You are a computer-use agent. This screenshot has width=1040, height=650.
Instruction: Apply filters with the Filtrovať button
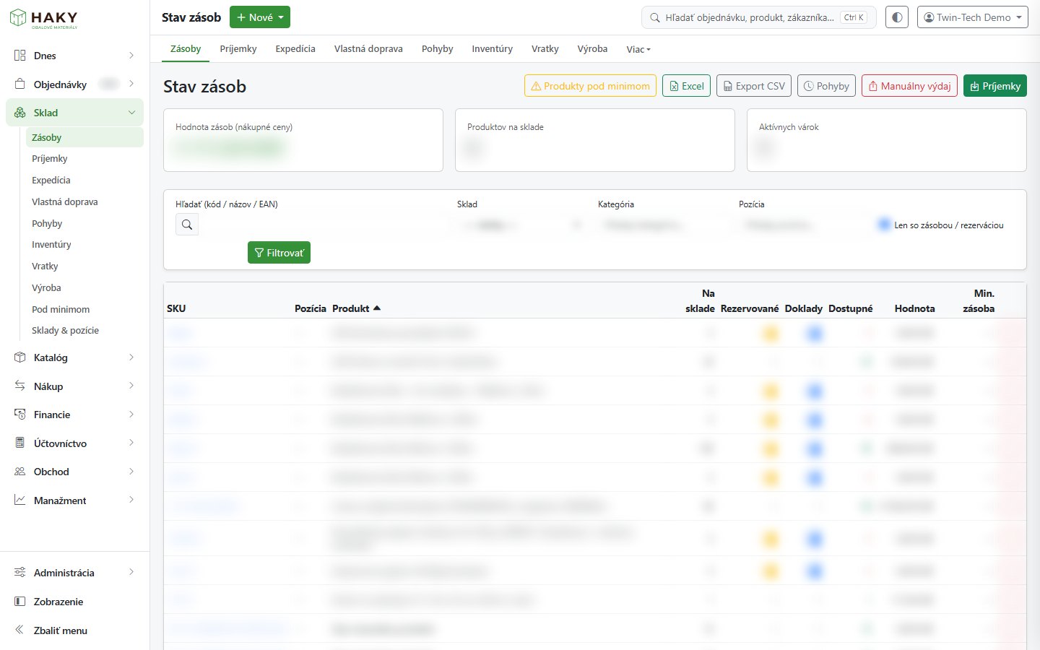point(279,253)
